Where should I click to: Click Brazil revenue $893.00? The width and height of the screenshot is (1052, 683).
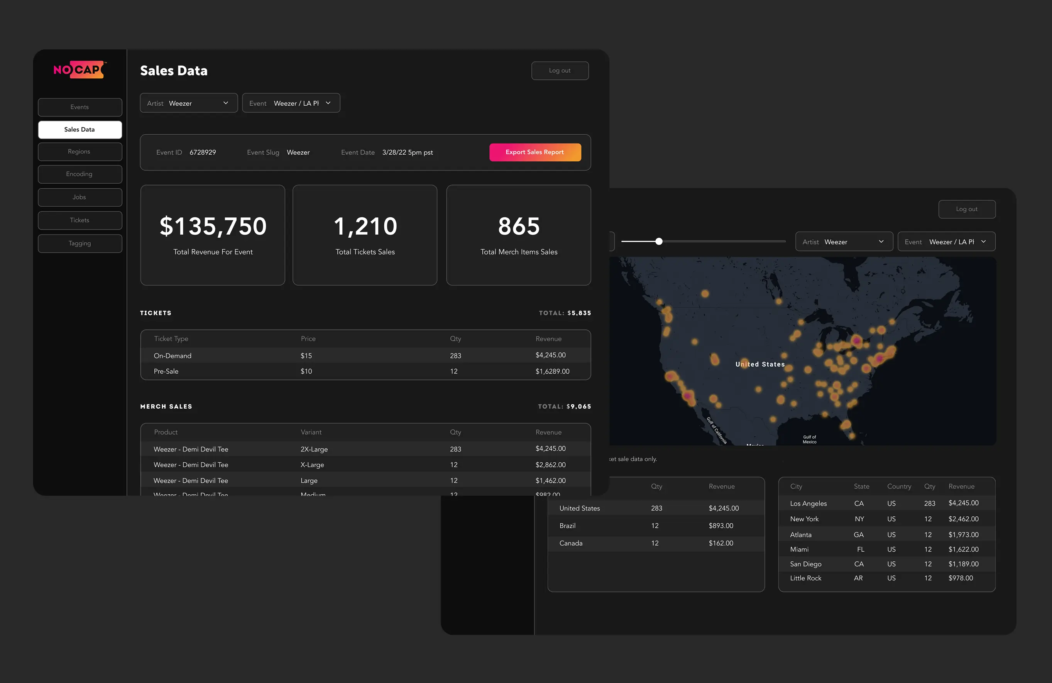point(721,526)
